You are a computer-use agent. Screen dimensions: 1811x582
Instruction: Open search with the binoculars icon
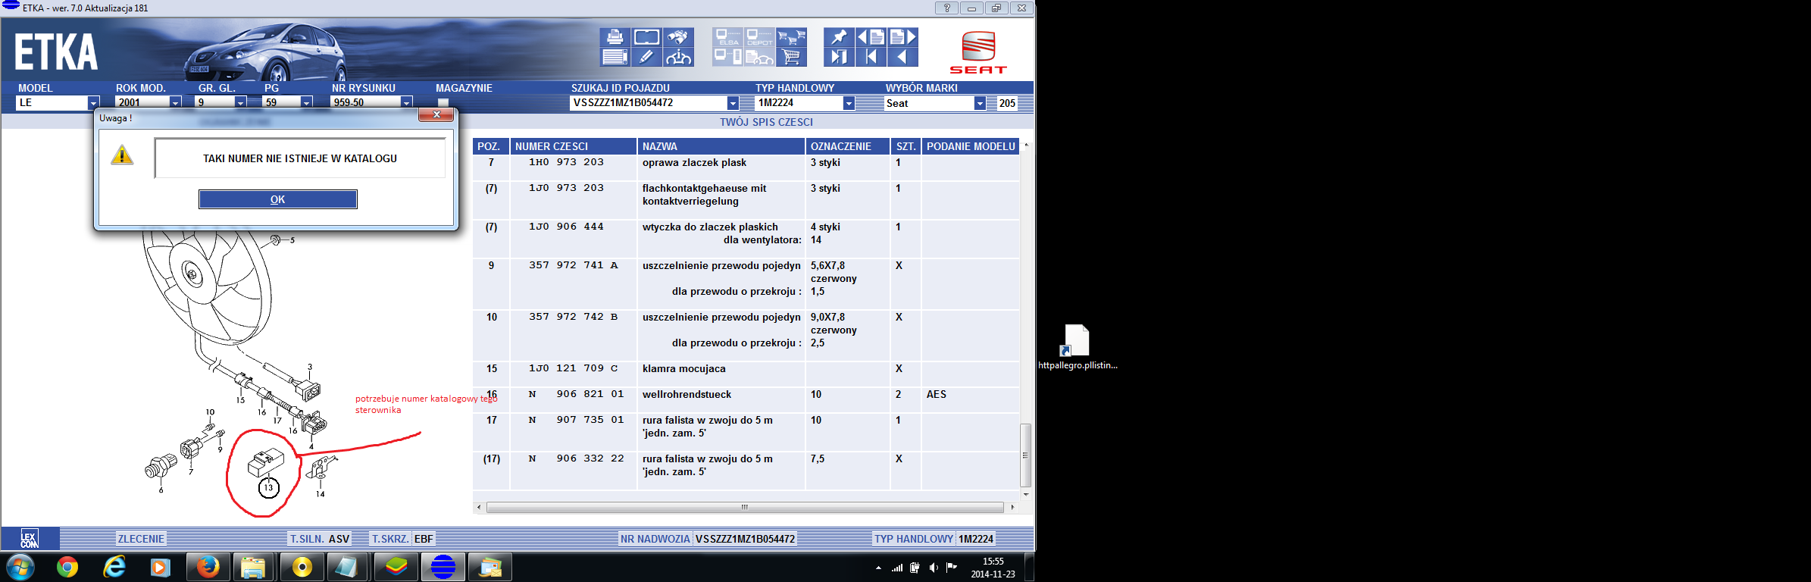click(678, 37)
